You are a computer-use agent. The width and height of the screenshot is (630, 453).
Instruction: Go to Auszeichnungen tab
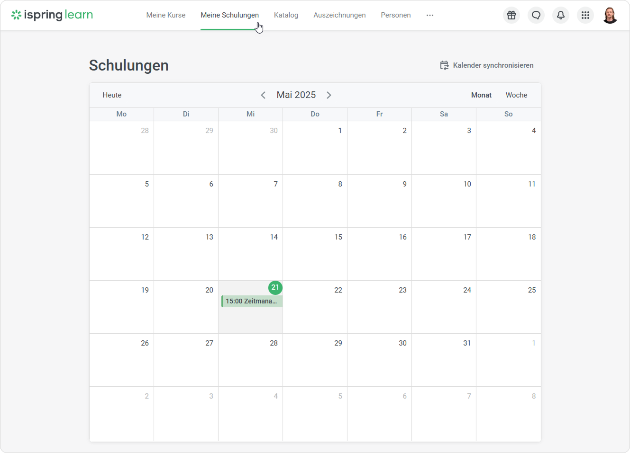339,15
